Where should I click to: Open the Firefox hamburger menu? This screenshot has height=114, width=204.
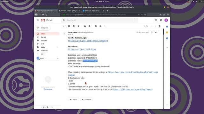click(x=168, y=15)
